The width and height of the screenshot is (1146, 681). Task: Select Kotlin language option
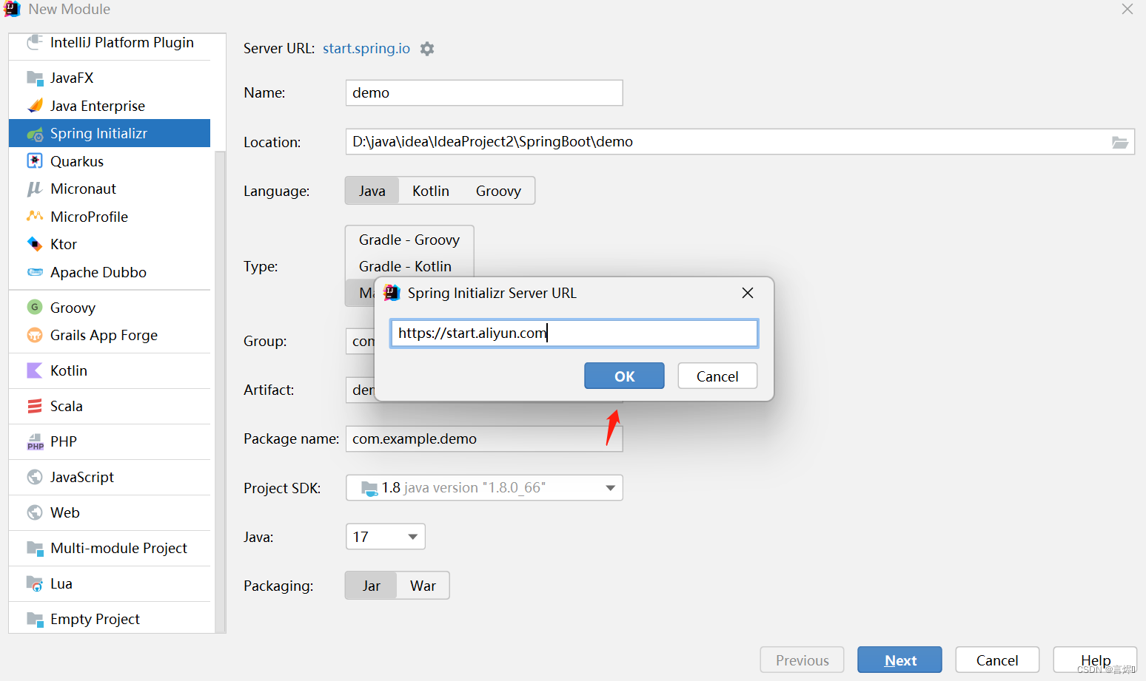pos(431,191)
